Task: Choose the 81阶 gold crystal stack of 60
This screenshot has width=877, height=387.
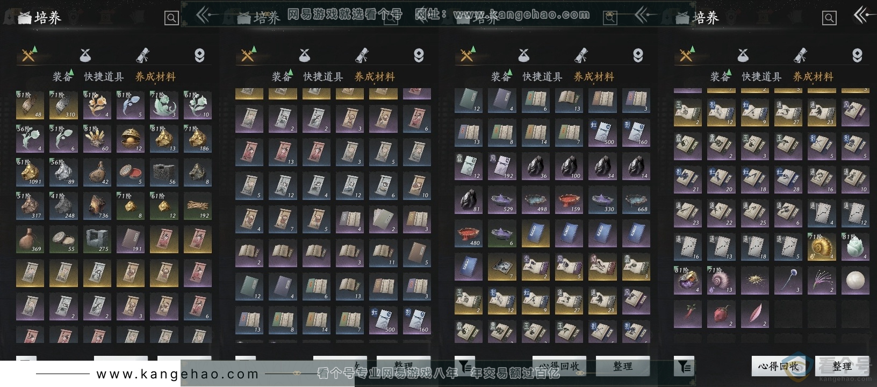Action: tap(97, 139)
